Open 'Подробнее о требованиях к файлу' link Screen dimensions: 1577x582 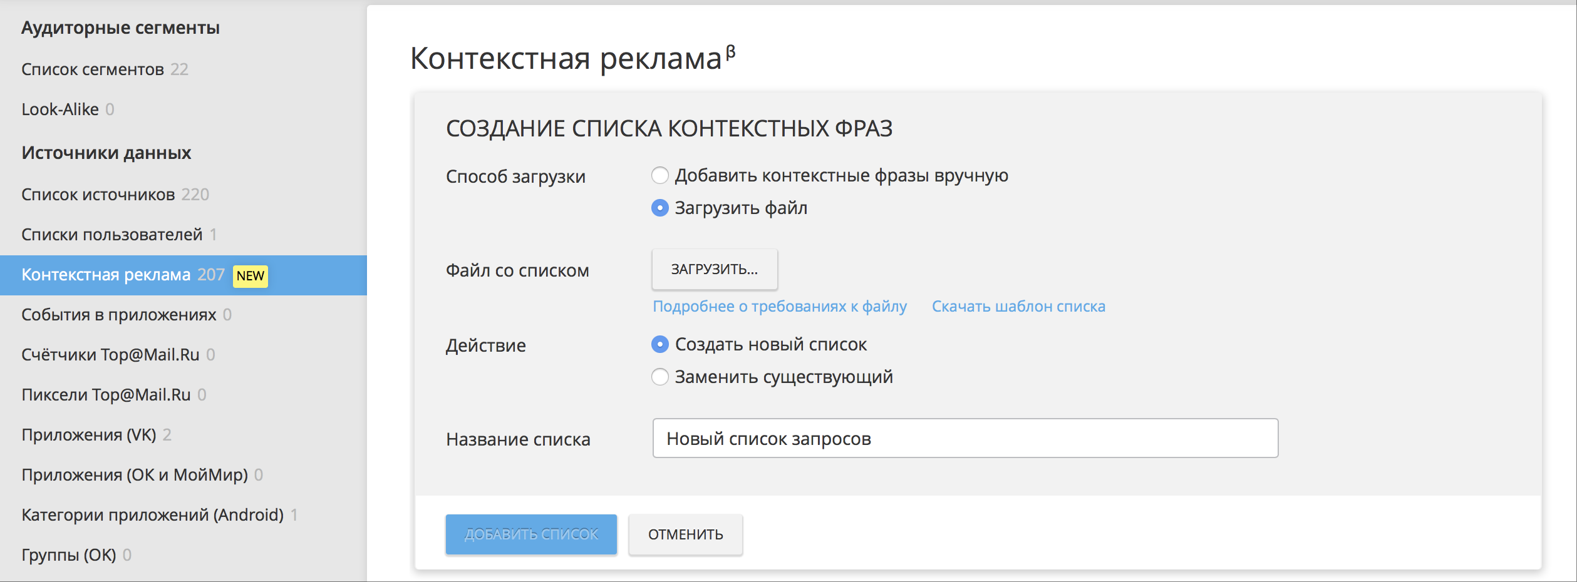779,307
